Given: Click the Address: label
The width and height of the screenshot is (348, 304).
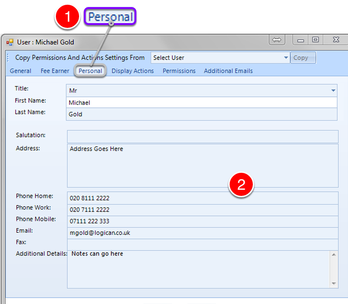Looking at the screenshot, I should coord(28,148).
